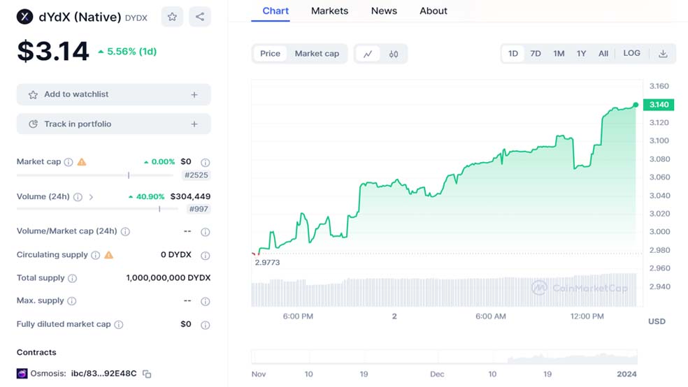Click the #2525 market cap rank badge
This screenshot has width=688, height=387.
pyautogui.click(x=196, y=175)
